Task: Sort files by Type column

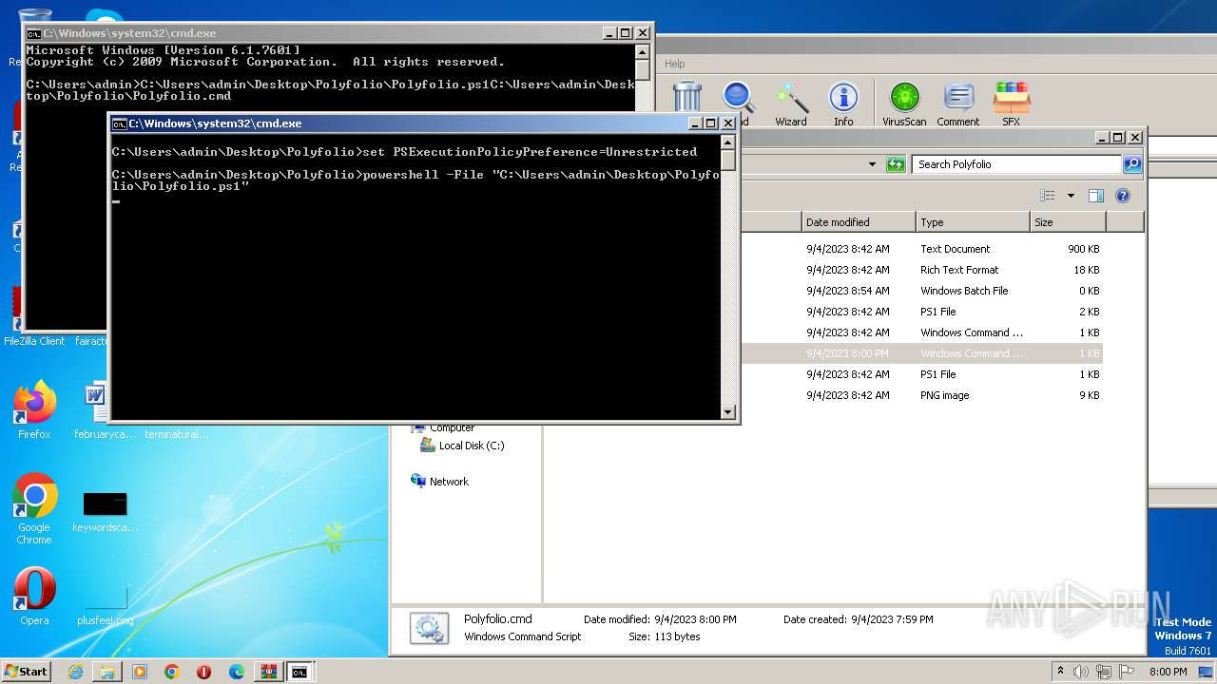Action: point(973,222)
